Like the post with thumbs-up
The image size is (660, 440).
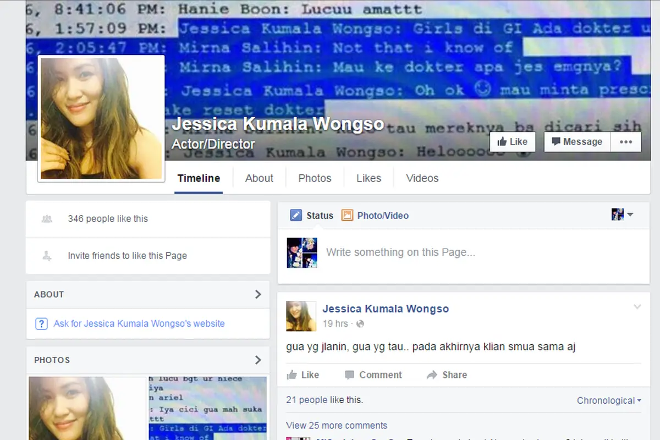[x=303, y=375]
